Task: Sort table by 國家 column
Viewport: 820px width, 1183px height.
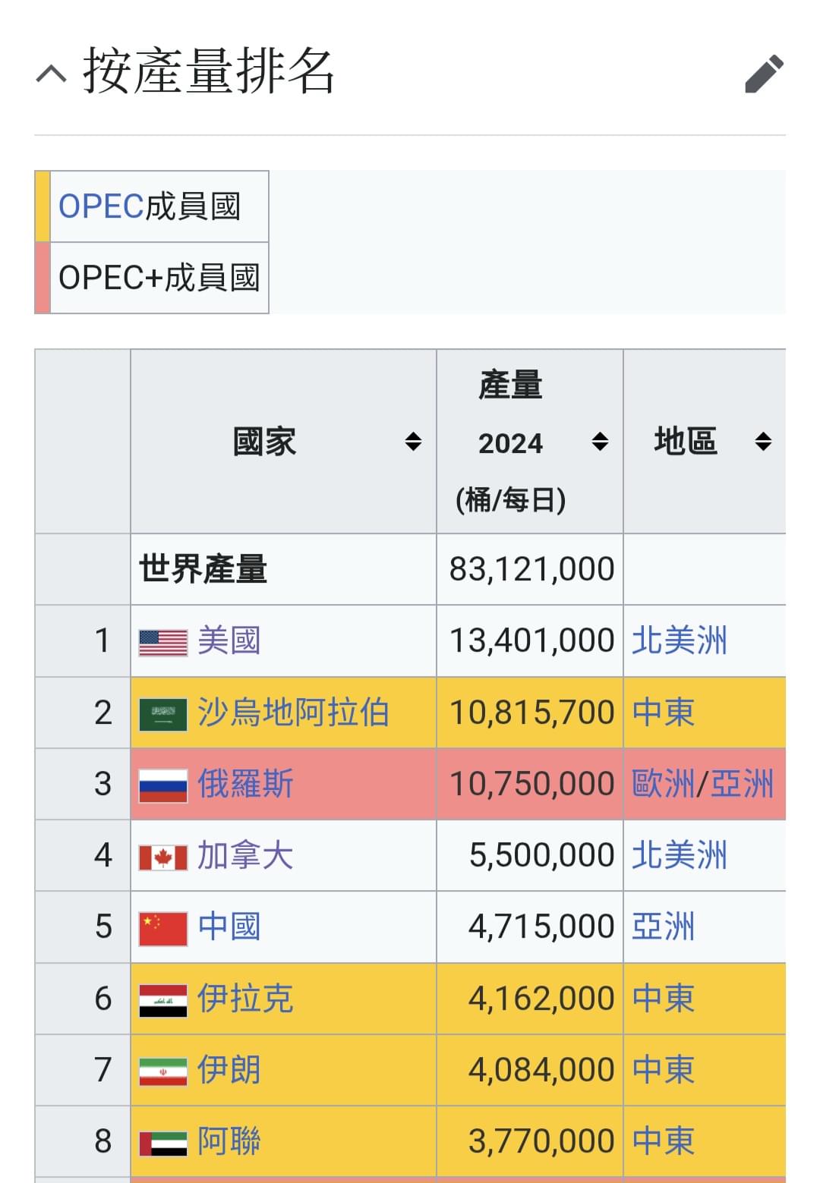Action: point(413,442)
